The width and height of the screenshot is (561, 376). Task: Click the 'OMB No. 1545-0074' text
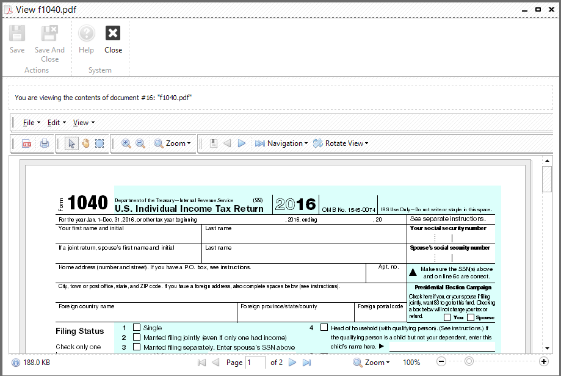[349, 209]
